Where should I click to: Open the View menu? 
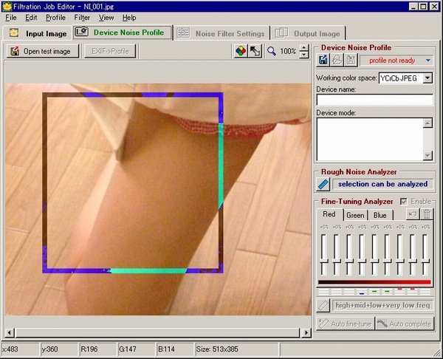click(x=106, y=18)
